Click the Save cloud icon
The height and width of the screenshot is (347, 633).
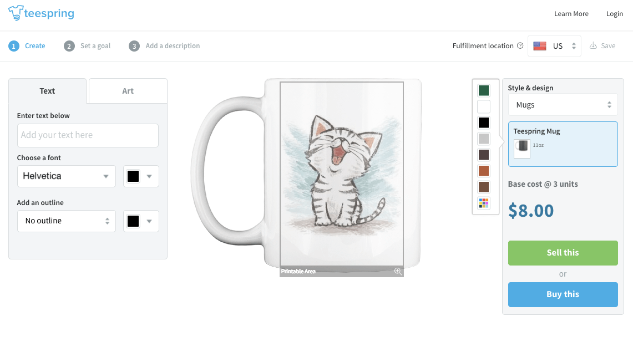(x=593, y=46)
